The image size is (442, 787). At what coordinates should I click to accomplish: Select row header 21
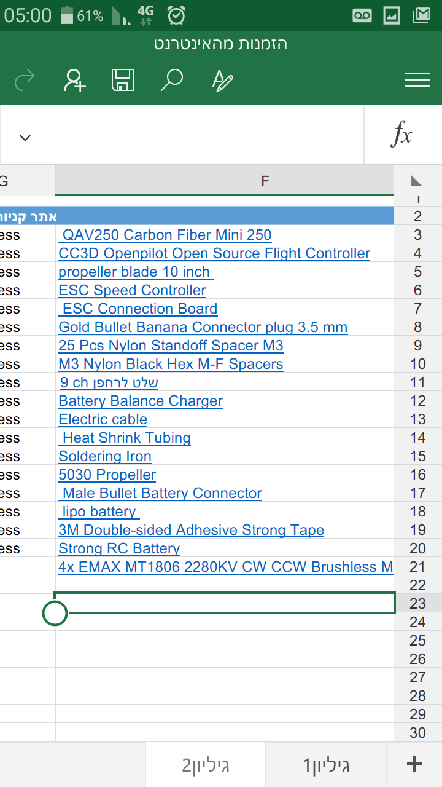click(x=418, y=566)
